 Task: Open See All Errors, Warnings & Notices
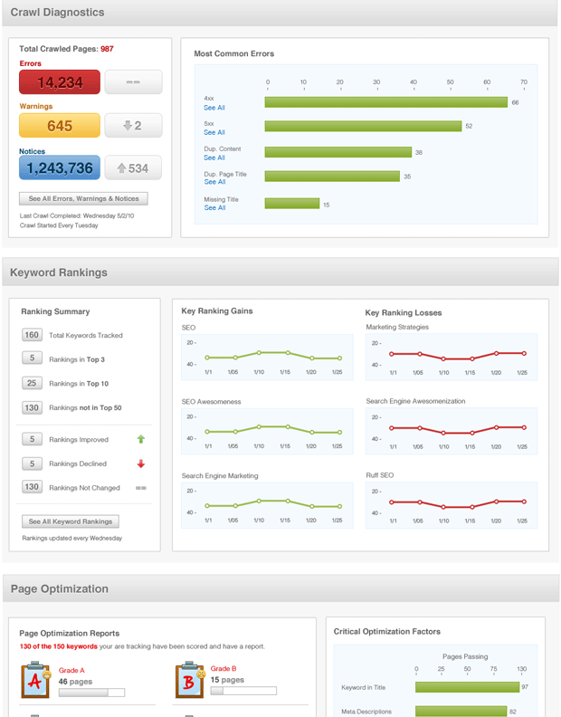pyautogui.click(x=83, y=198)
